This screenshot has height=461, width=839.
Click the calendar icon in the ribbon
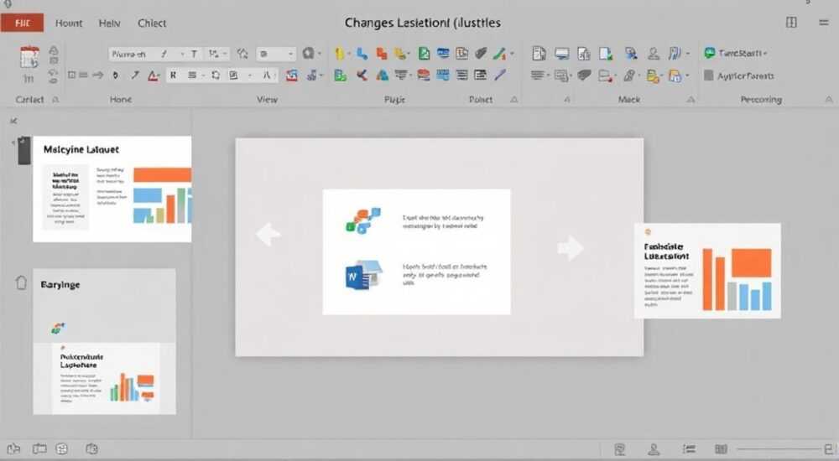click(29, 57)
